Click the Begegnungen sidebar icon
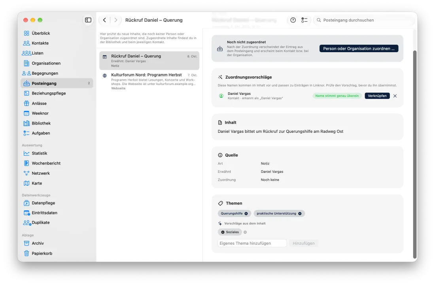This screenshot has width=435, height=285. 26,73
